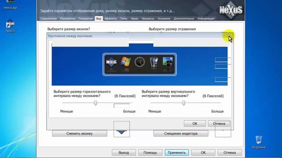Select the clock icon in dock preview
Screen dimensions: 282x158
pos(140,62)
